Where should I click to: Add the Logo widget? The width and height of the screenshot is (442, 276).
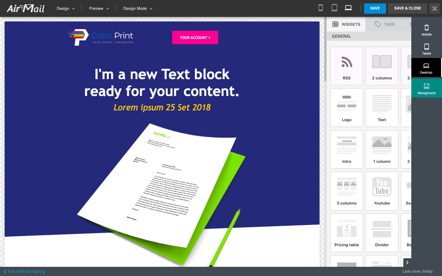click(x=347, y=108)
